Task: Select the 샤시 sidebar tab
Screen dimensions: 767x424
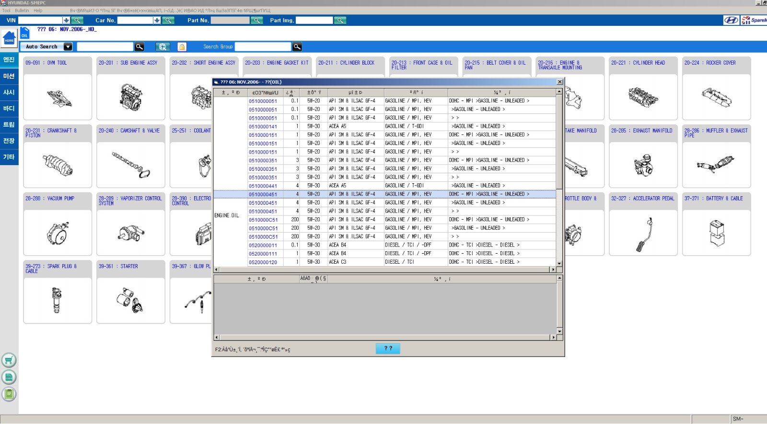Action: point(9,92)
